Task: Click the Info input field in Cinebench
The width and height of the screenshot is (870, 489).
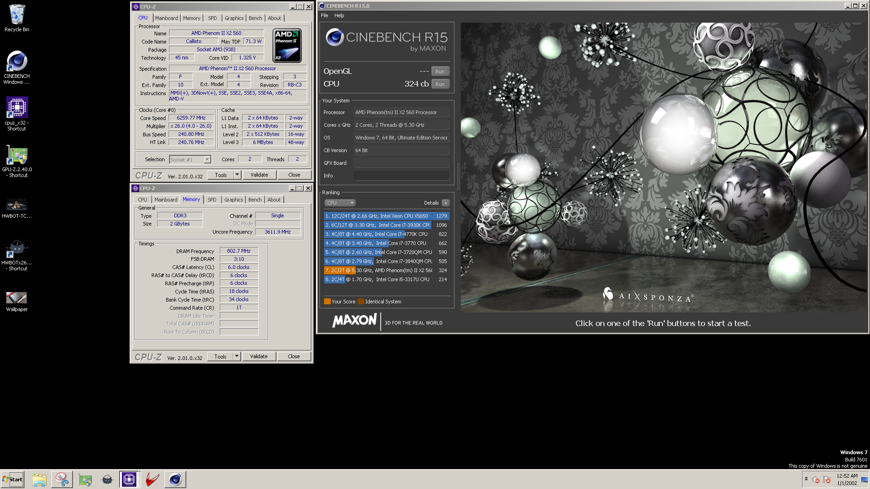Action: point(401,176)
